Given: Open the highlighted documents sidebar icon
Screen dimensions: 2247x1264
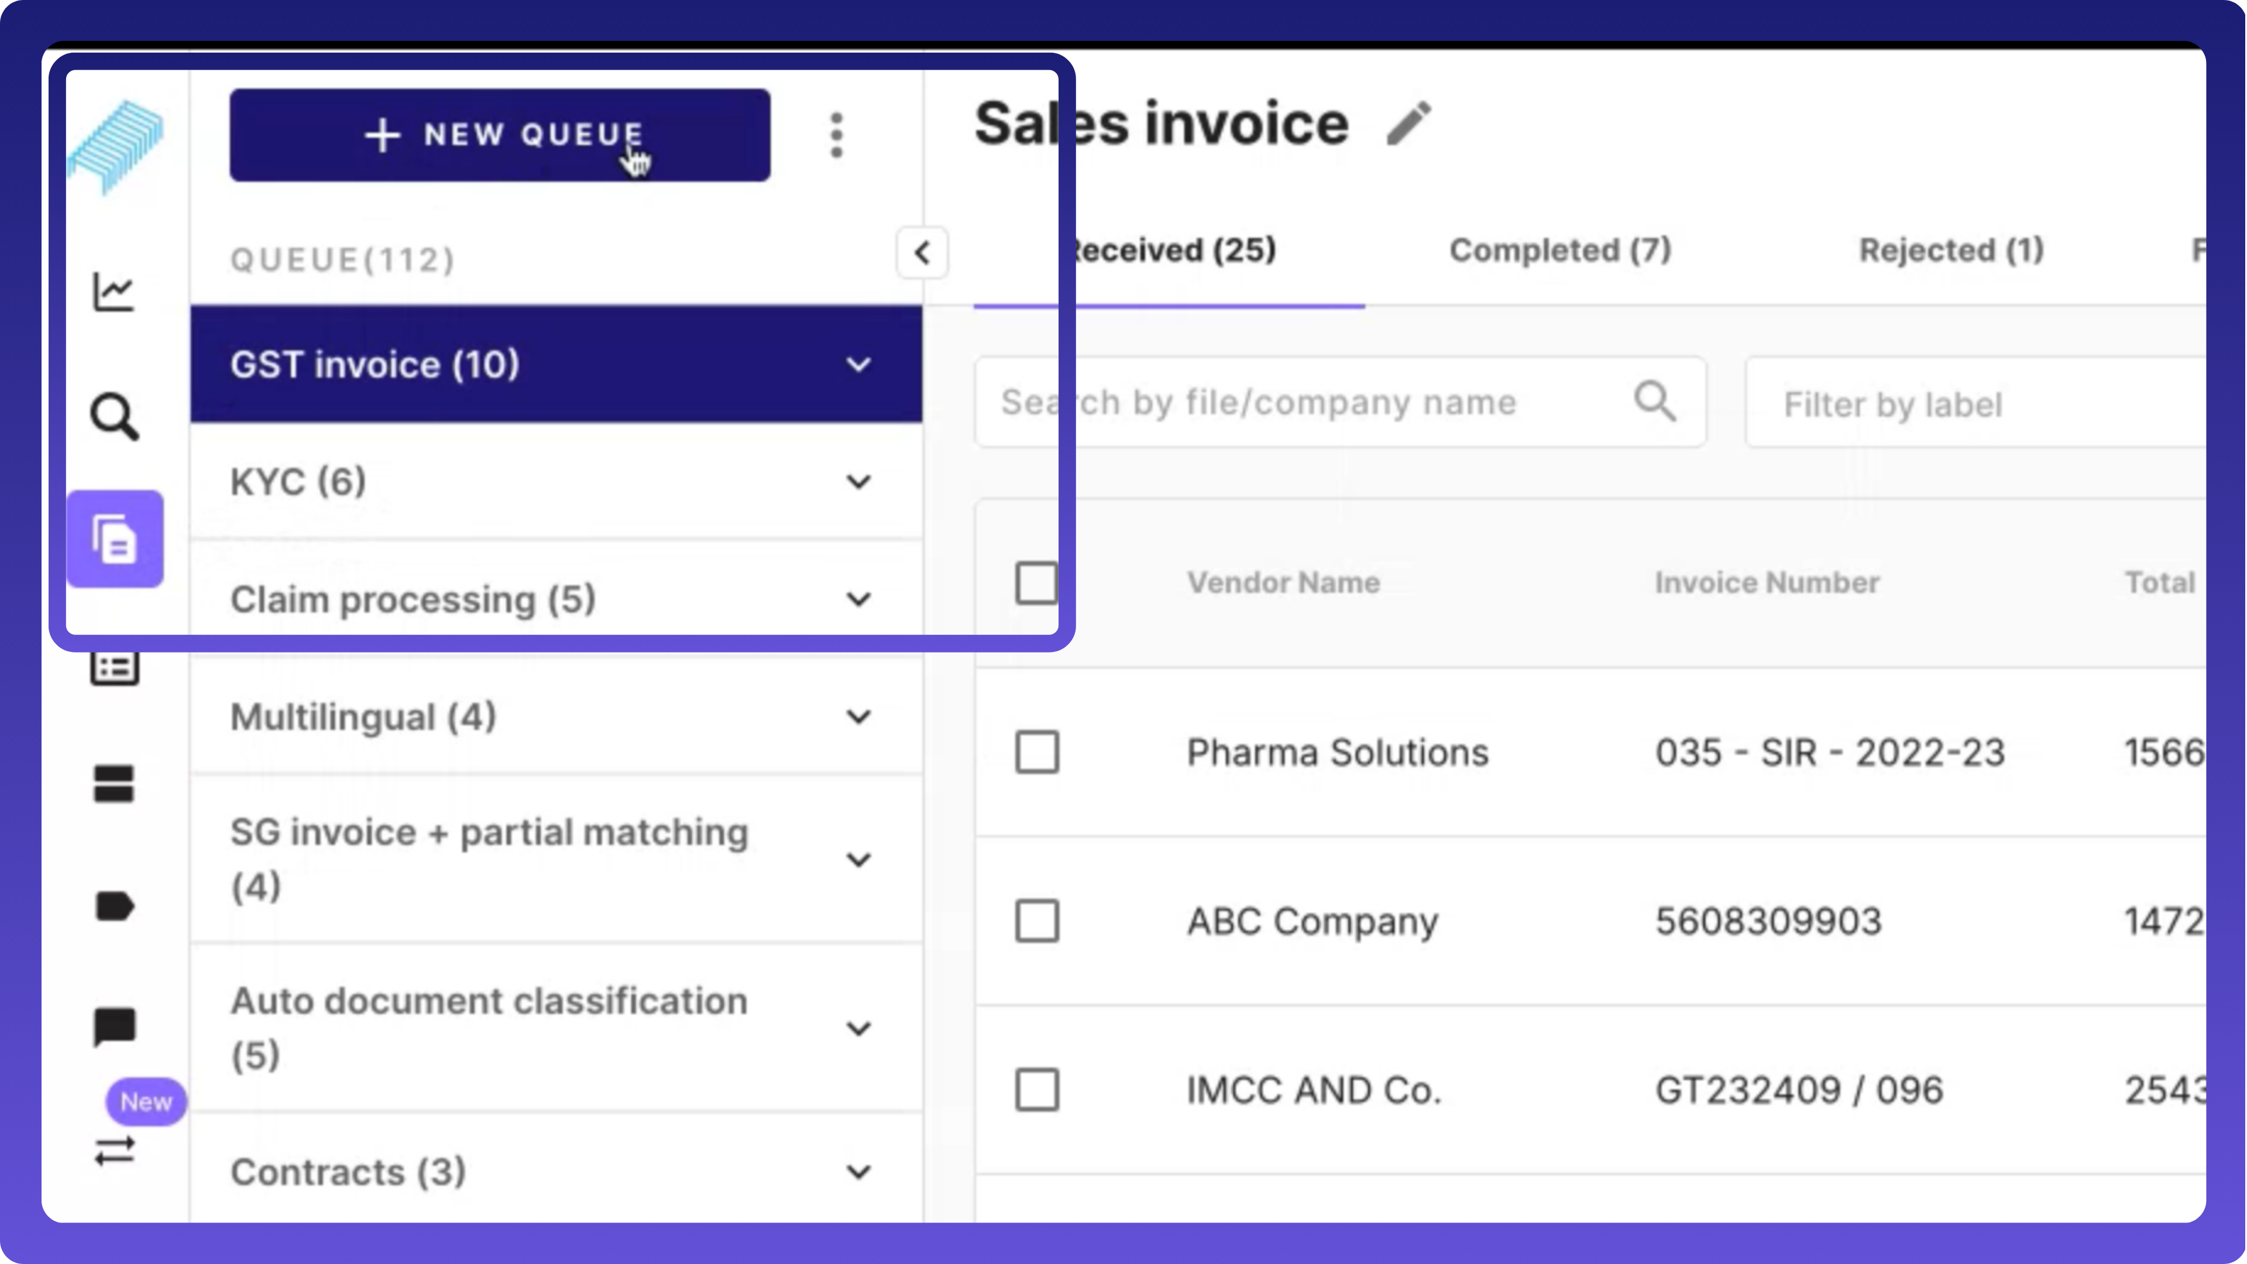Looking at the screenshot, I should [x=114, y=539].
